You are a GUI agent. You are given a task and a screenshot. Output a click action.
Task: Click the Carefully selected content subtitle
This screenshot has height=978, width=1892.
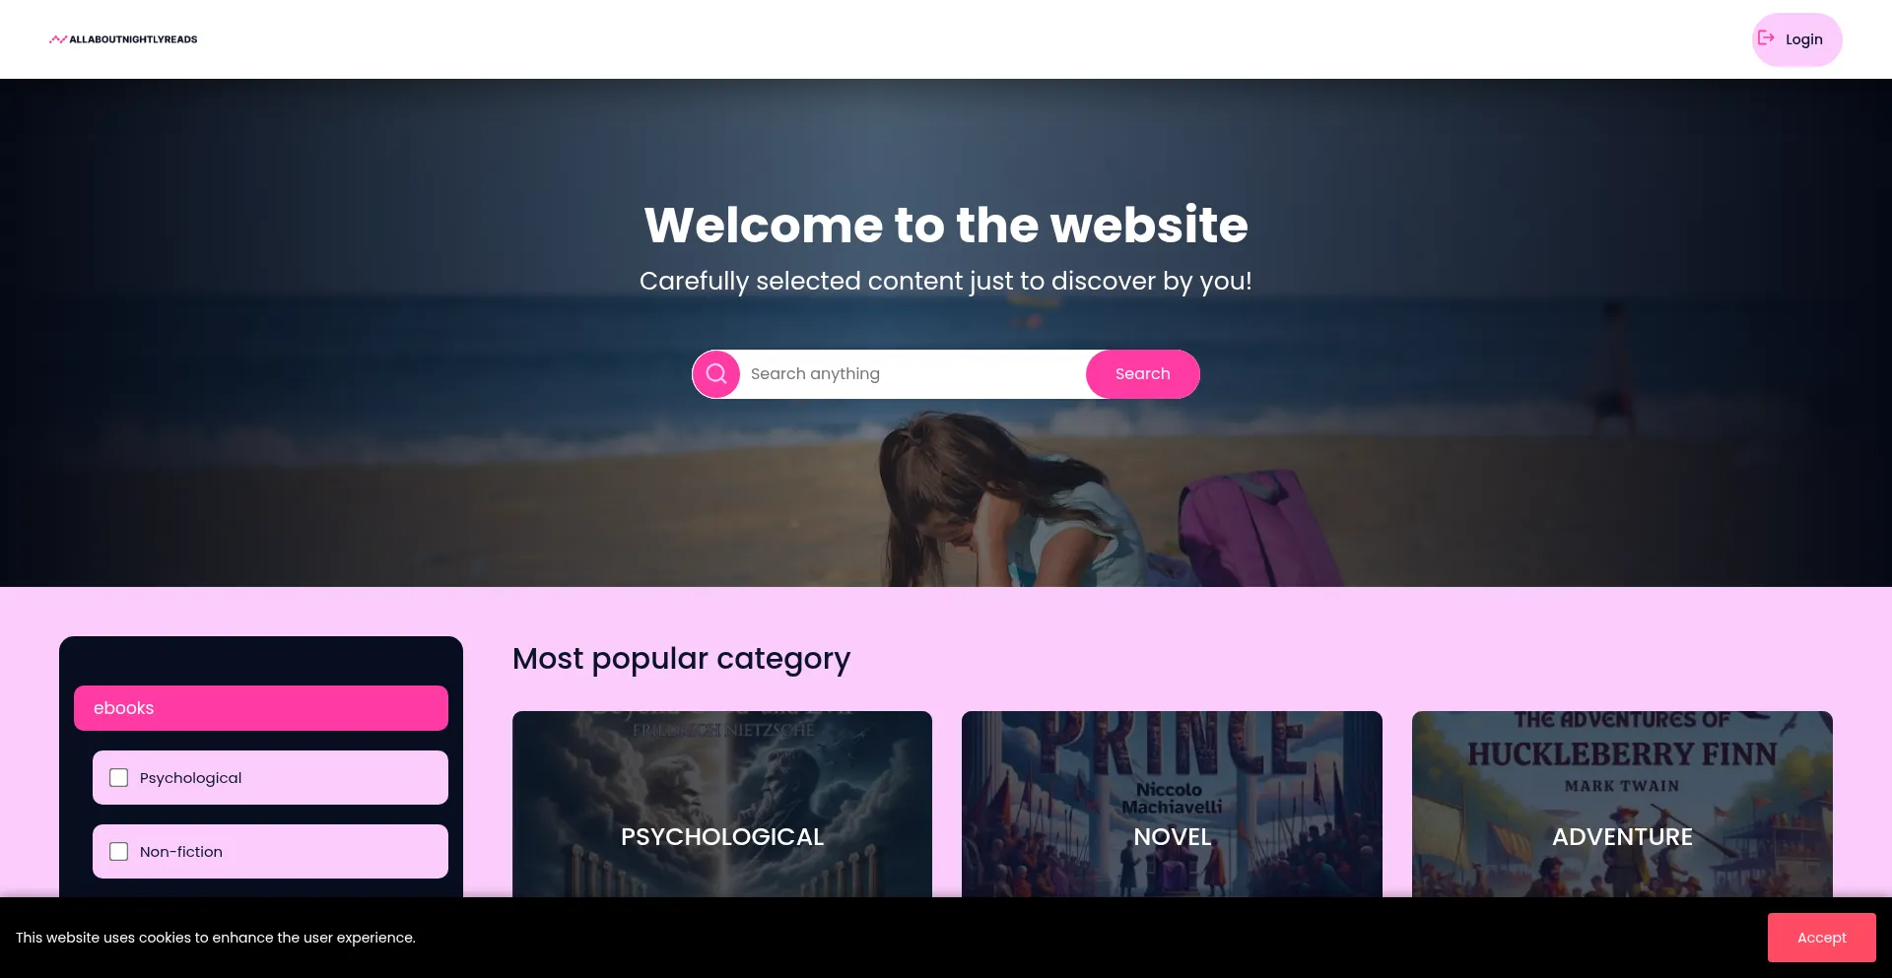pyautogui.click(x=946, y=282)
